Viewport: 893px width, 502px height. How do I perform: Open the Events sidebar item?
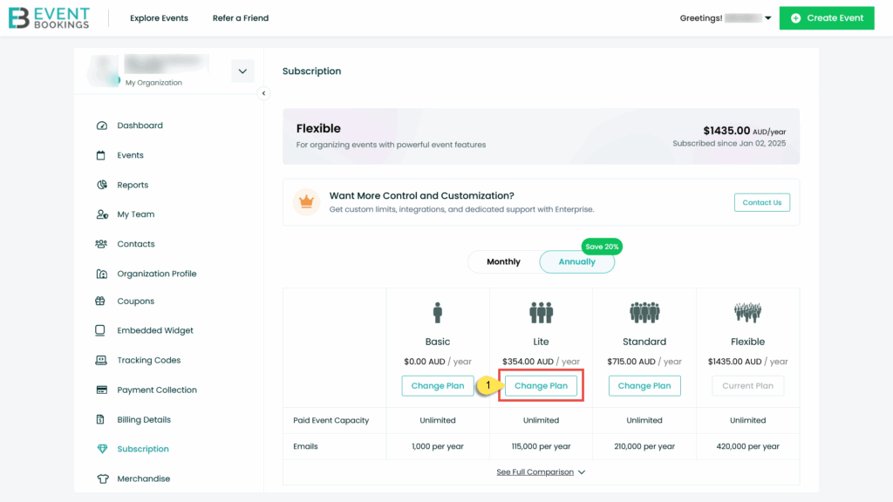pos(130,155)
